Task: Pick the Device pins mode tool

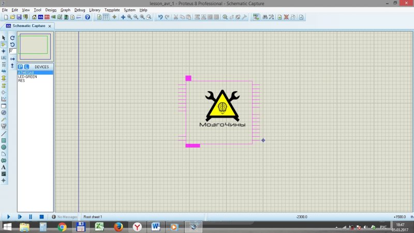Action: pyautogui.click(x=4, y=93)
